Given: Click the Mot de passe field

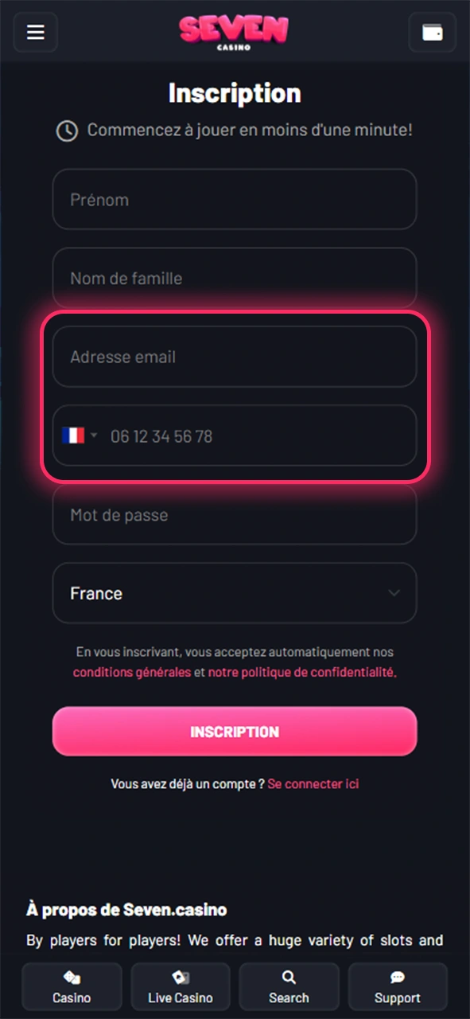Looking at the screenshot, I should click(234, 514).
